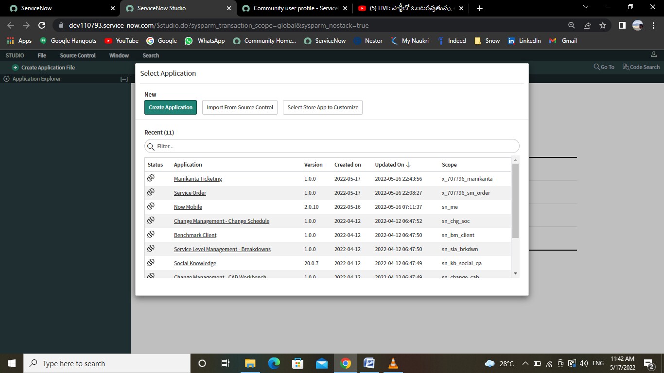Open Apps bookmark shortcut

[19, 41]
